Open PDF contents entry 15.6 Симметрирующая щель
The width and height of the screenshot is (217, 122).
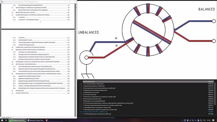41,45
